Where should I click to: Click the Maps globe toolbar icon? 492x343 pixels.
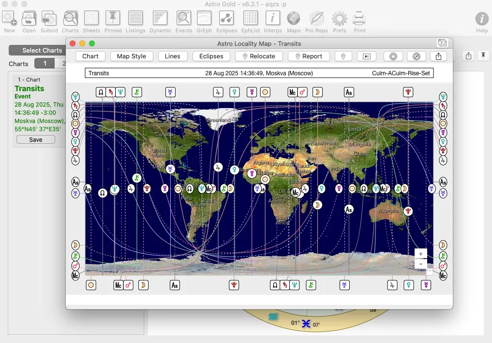tap(293, 22)
